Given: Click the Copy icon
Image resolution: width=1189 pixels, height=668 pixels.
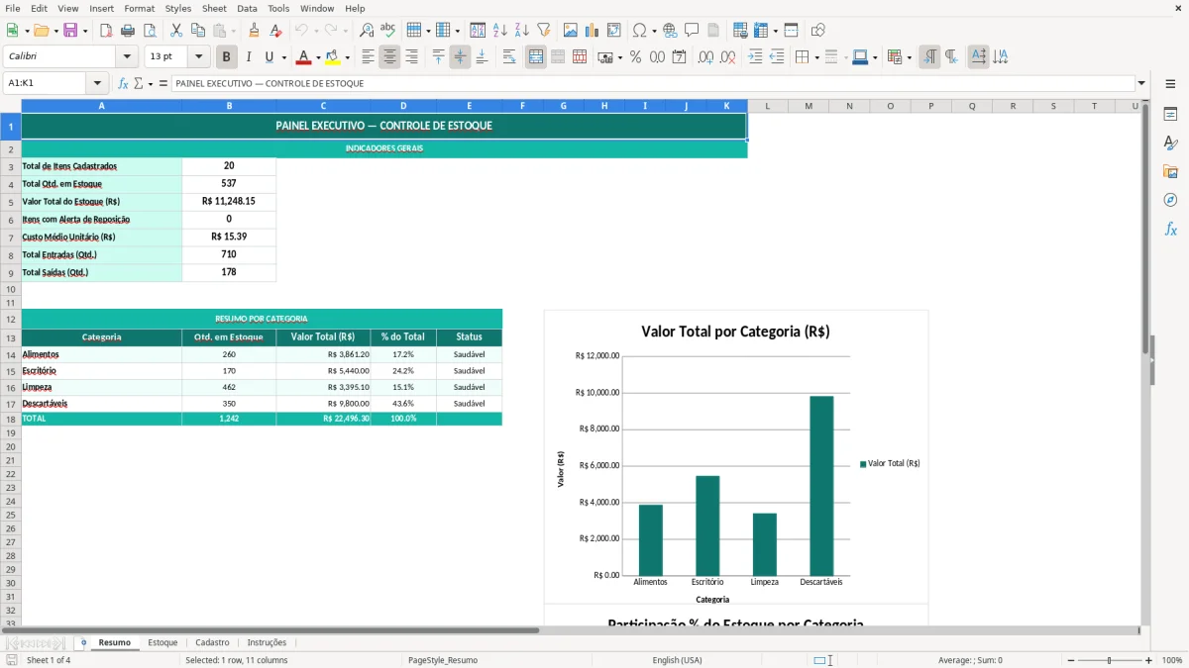Looking at the screenshot, I should tap(198, 31).
